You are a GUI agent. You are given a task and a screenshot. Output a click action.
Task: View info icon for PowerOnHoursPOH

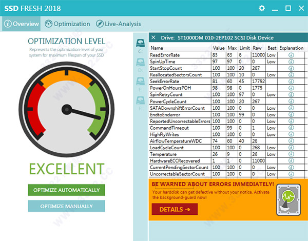pos(291,88)
